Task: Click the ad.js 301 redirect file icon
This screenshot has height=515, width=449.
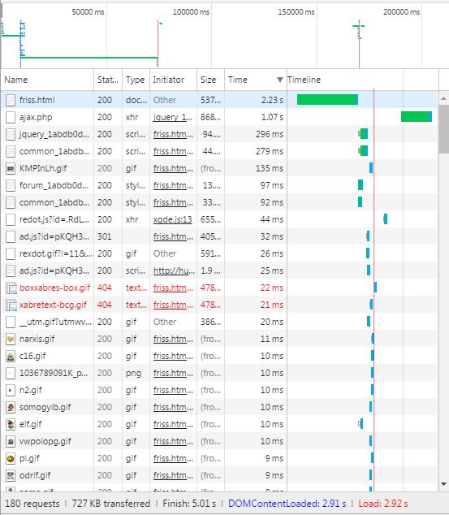Action: [x=11, y=236]
